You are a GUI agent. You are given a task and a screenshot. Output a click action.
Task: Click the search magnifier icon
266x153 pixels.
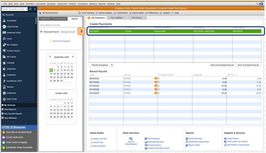pos(30,9)
